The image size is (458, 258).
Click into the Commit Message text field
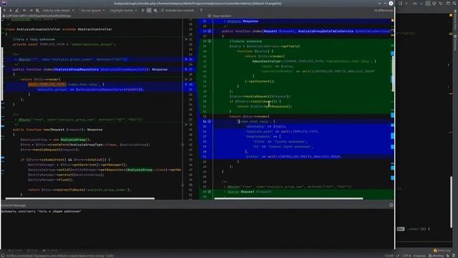click(198, 228)
